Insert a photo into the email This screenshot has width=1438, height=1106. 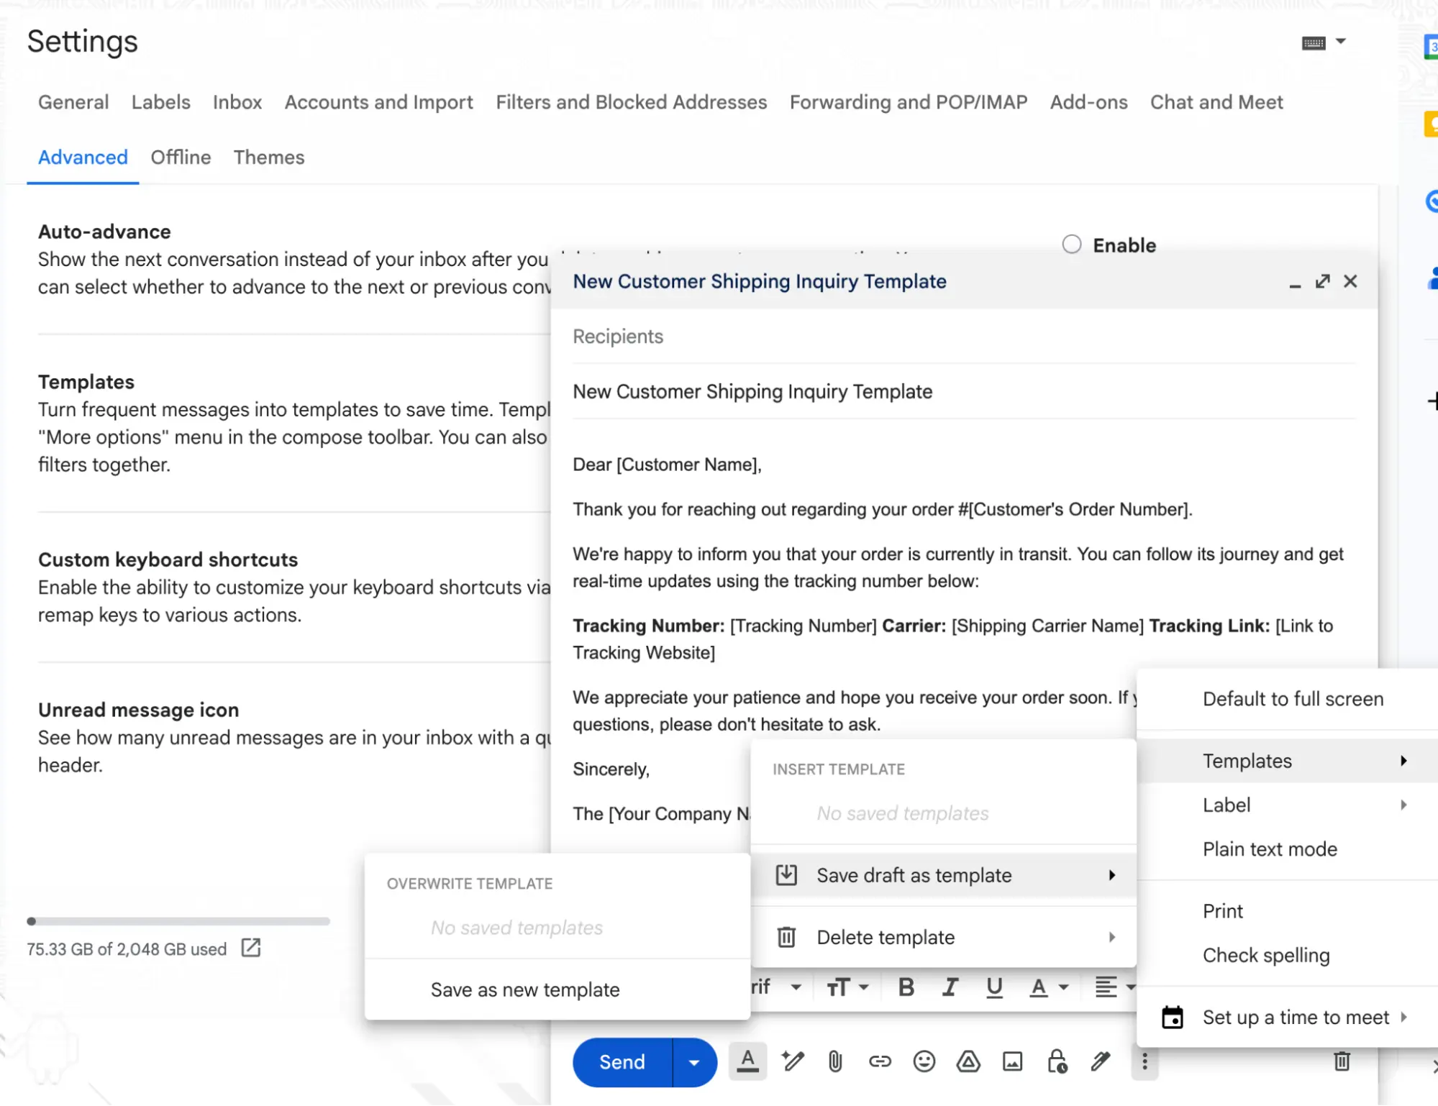(1013, 1062)
